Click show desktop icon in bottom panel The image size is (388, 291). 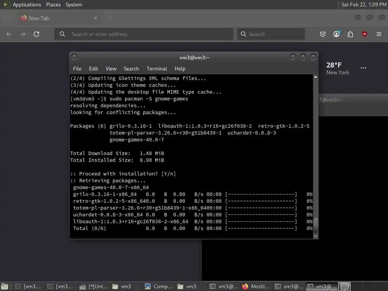pyautogui.click(x=5, y=286)
